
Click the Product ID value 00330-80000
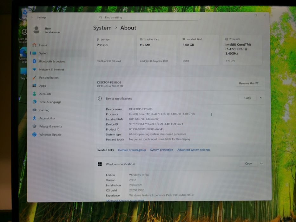[x=146, y=129]
